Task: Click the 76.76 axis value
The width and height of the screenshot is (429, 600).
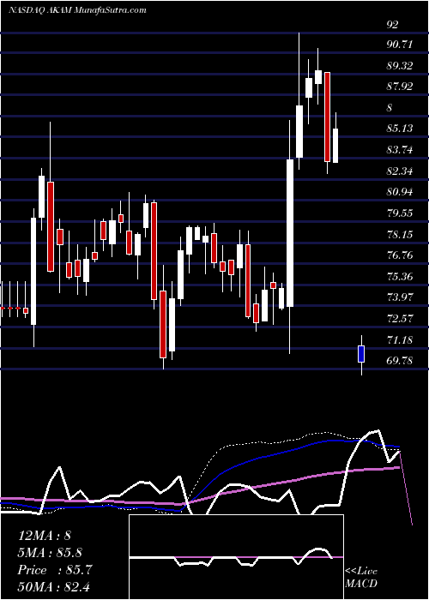Action: coord(400,255)
